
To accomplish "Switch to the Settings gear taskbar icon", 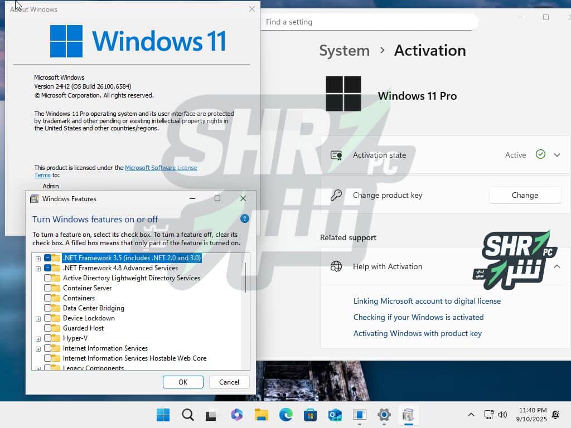I will tap(384, 415).
